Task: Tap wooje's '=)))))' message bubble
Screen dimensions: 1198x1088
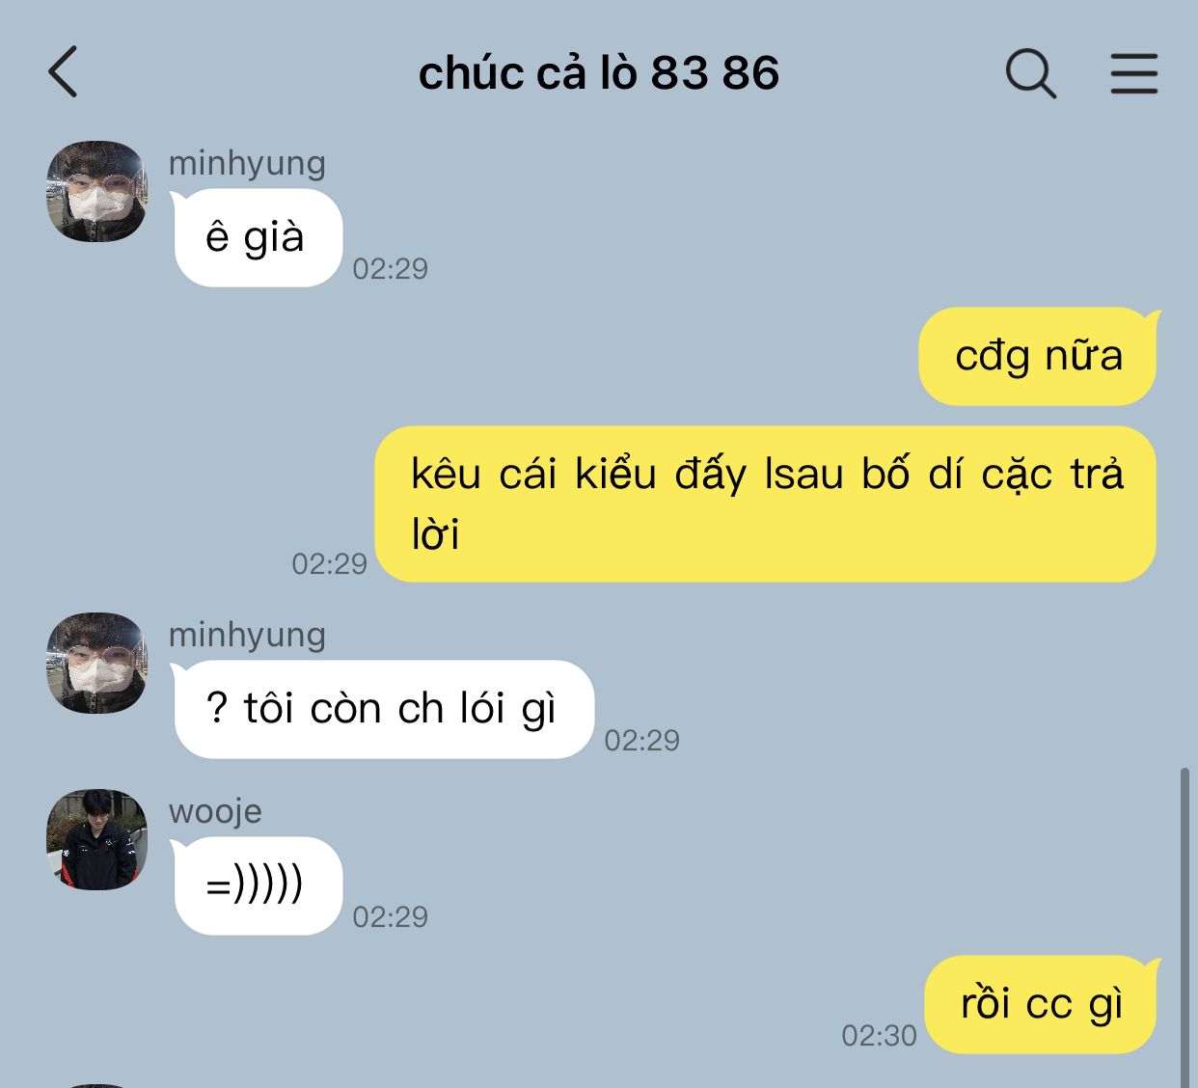Action: coord(258,885)
